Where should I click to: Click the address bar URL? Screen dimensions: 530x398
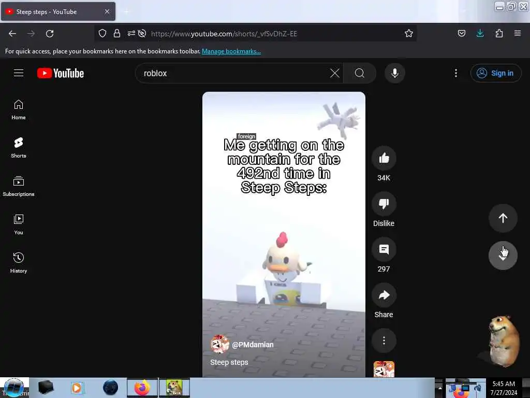click(224, 34)
